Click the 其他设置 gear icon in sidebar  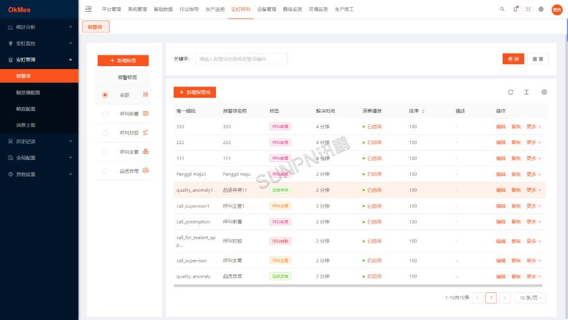click(x=10, y=174)
